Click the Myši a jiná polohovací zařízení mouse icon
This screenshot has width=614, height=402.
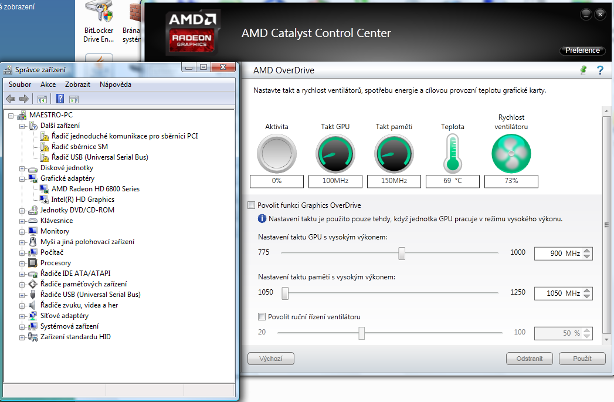(x=33, y=242)
